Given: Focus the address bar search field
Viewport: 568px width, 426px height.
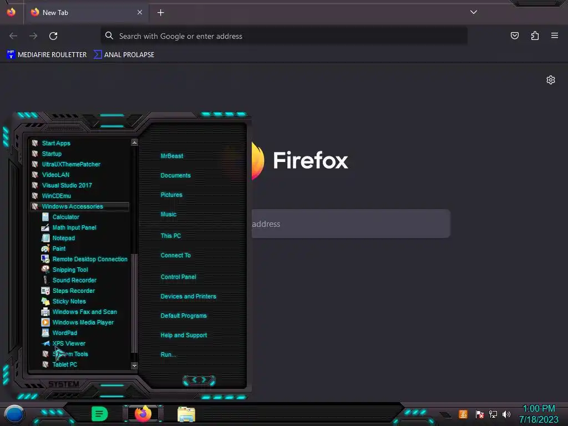Looking at the screenshot, I should pyautogui.click(x=284, y=36).
